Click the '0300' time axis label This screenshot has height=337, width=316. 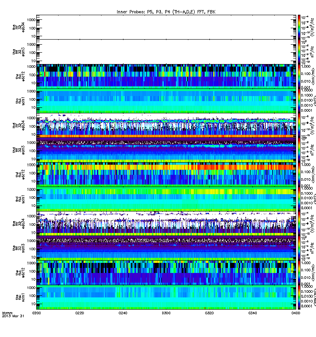tap(166, 313)
